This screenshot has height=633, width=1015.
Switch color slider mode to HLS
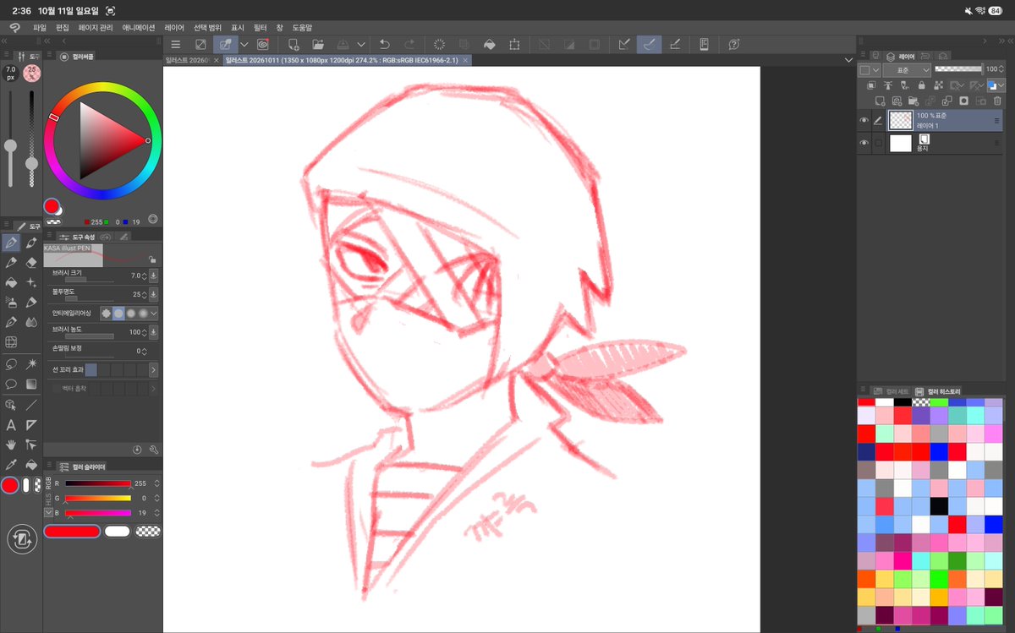[48, 498]
